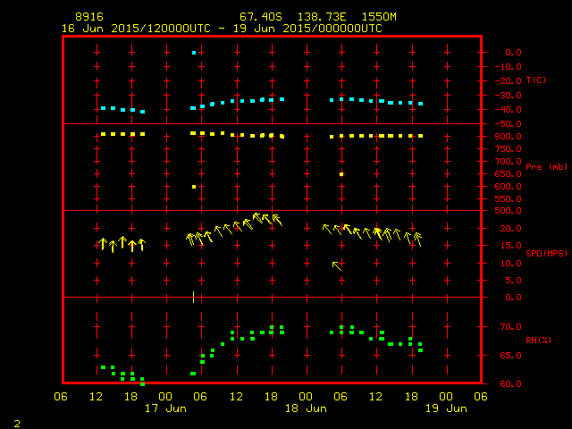Select the isolated yellow pressure point near 650 mb
572x429 pixels.
(x=341, y=174)
